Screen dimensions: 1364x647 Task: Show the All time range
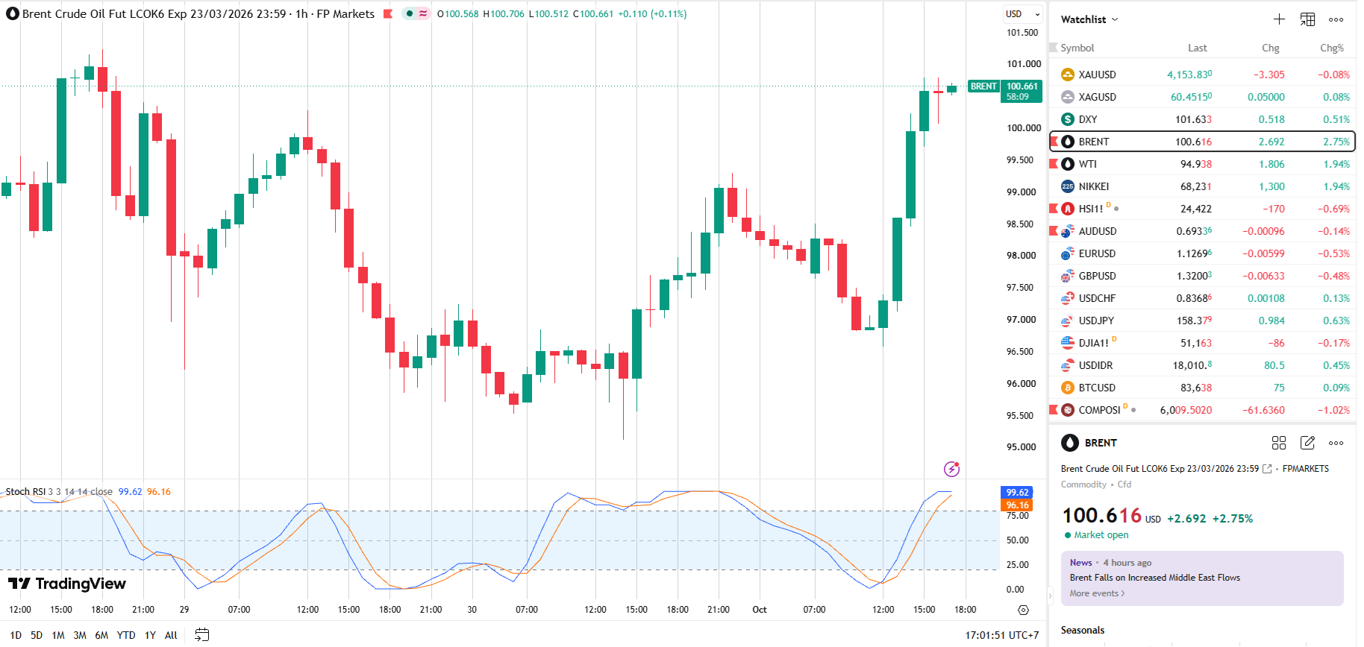pos(171,635)
